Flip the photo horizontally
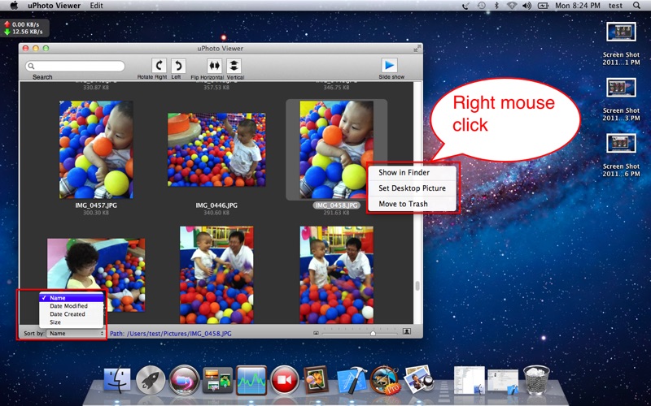 coord(214,66)
